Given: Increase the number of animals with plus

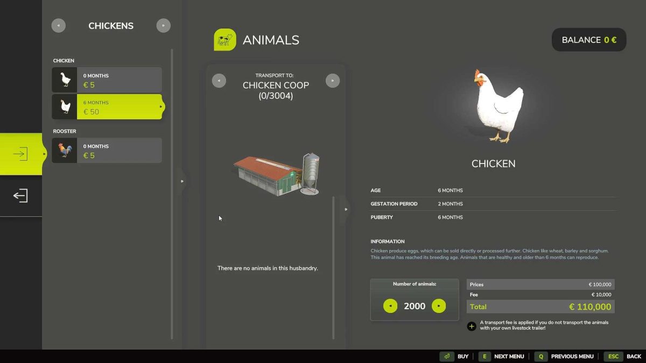Looking at the screenshot, I should click(439, 305).
